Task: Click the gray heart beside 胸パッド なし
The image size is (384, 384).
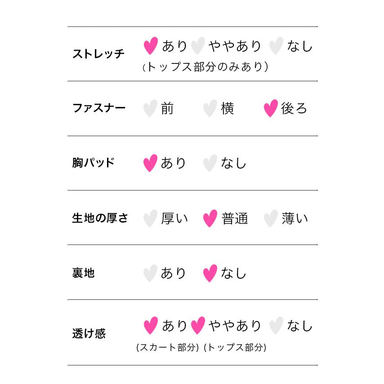Action: [x=210, y=163]
